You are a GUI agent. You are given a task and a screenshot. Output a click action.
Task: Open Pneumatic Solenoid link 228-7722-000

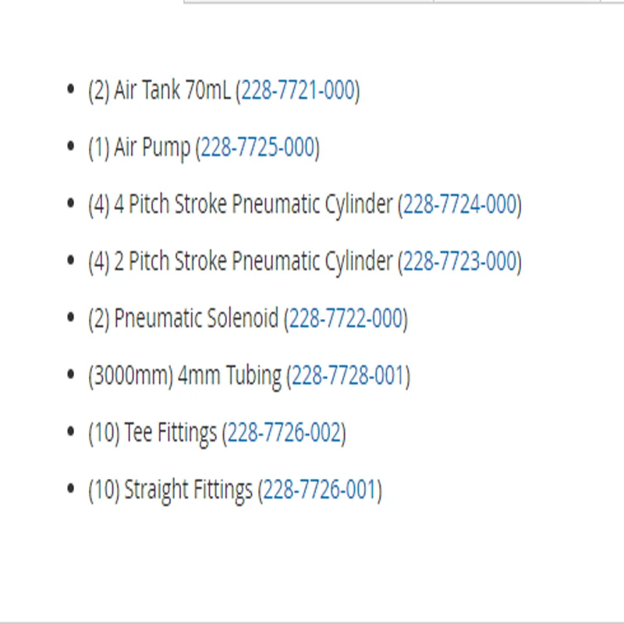pos(346,319)
